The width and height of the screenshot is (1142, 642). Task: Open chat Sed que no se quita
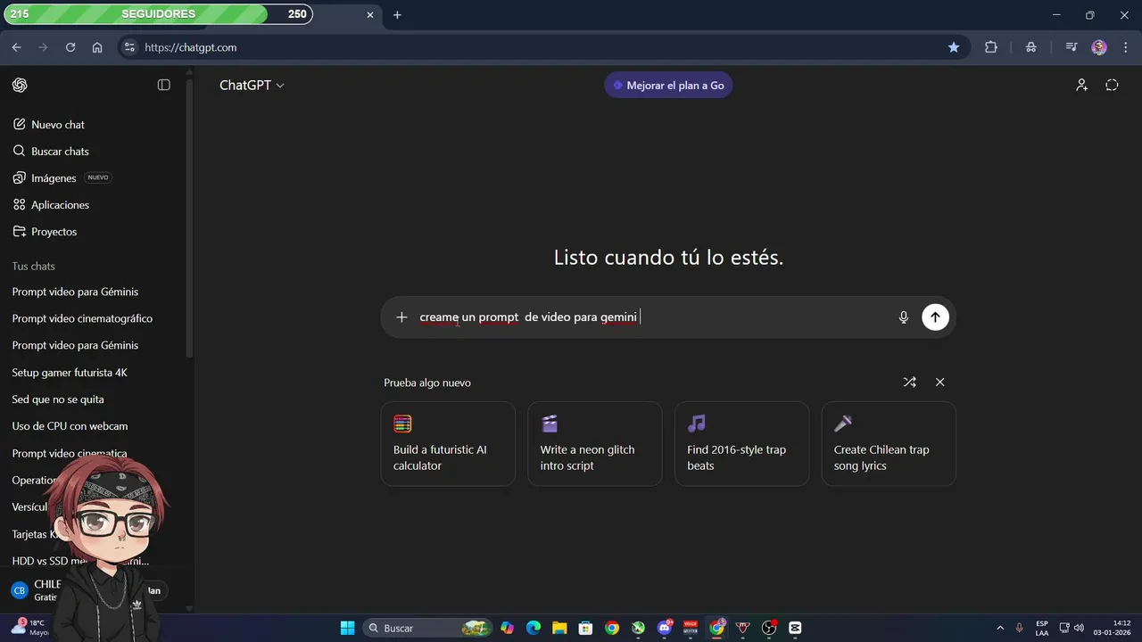click(58, 399)
